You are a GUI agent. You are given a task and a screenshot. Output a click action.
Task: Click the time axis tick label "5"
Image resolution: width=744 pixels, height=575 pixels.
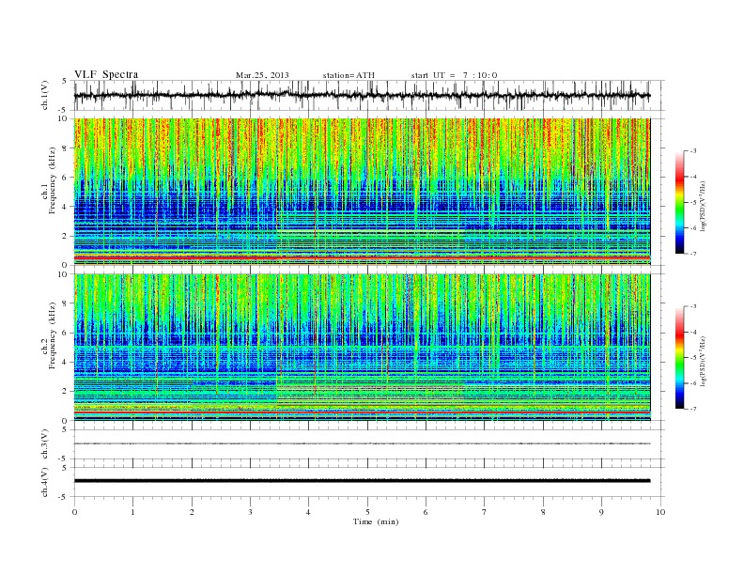[x=367, y=512]
